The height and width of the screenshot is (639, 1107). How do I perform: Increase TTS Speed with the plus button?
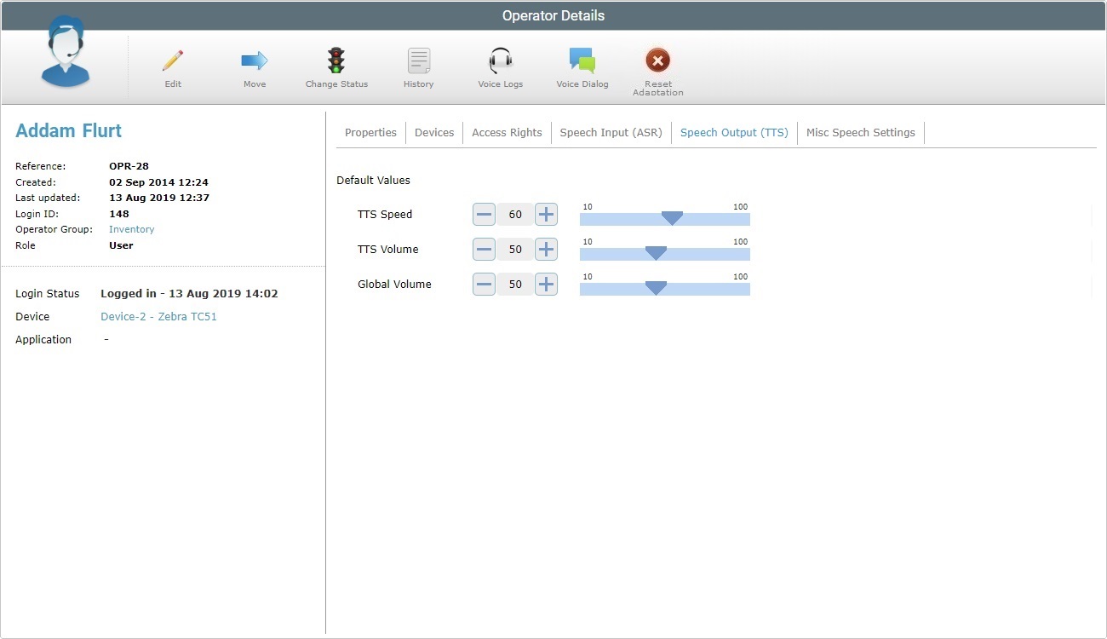pyautogui.click(x=546, y=214)
